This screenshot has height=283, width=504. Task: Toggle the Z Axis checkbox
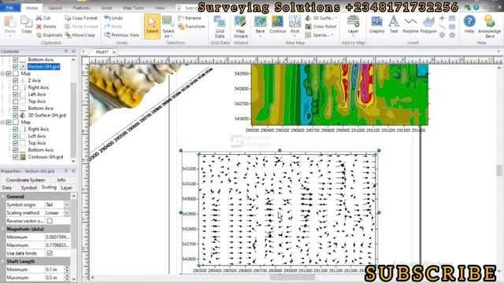16,80
